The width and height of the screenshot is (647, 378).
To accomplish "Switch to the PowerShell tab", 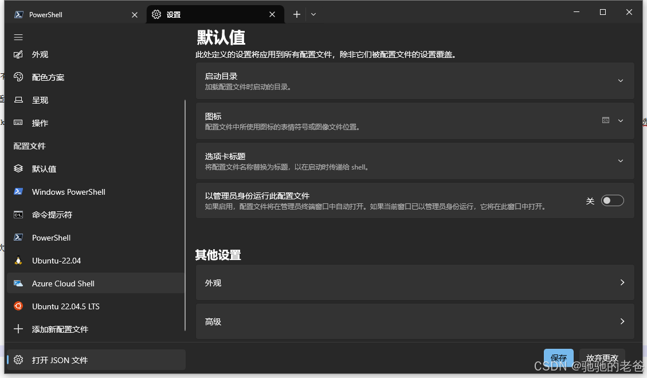I will [x=76, y=14].
